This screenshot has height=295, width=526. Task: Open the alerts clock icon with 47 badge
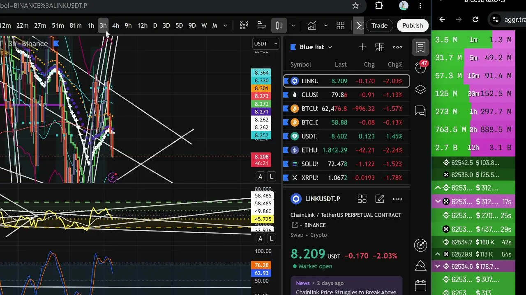(x=420, y=68)
